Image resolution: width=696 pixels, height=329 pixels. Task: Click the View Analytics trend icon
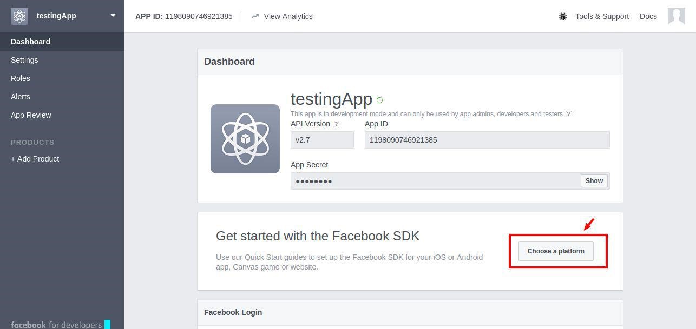pos(255,16)
